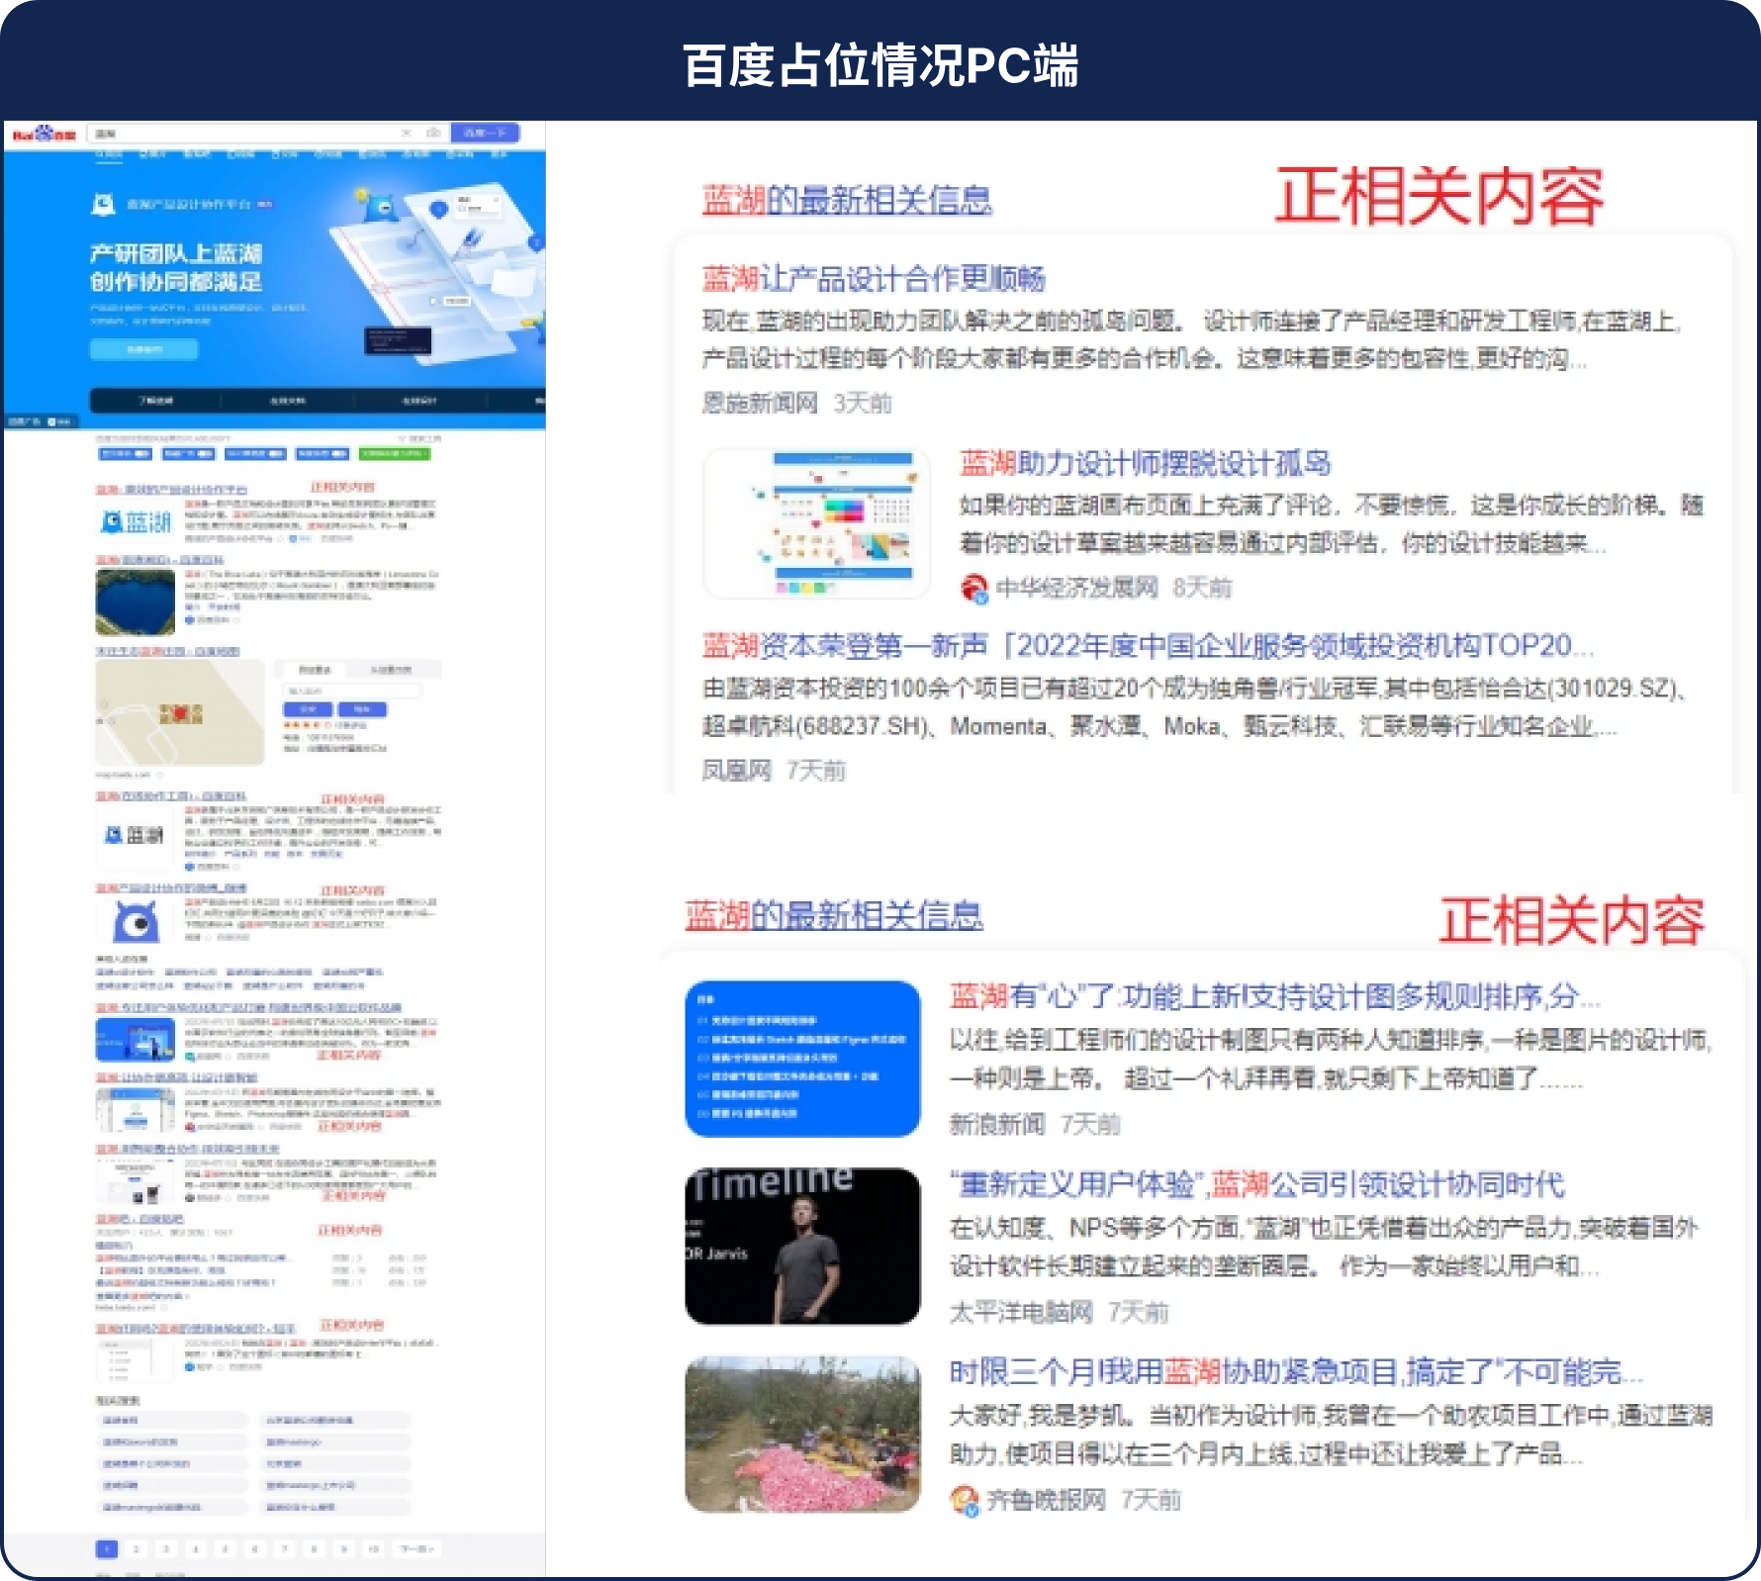1761x1581 pixels.
Task: Click the next page 下一页 button
Action: click(416, 1549)
